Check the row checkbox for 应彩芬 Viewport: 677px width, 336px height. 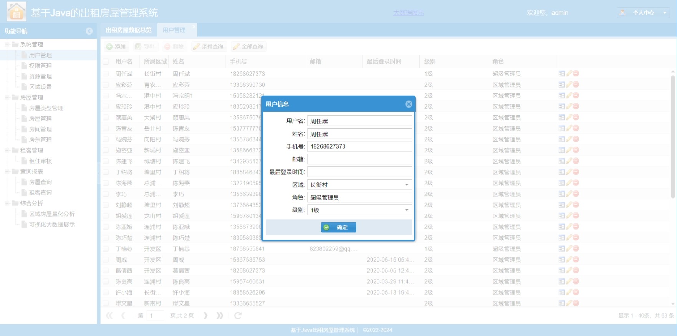click(106, 85)
